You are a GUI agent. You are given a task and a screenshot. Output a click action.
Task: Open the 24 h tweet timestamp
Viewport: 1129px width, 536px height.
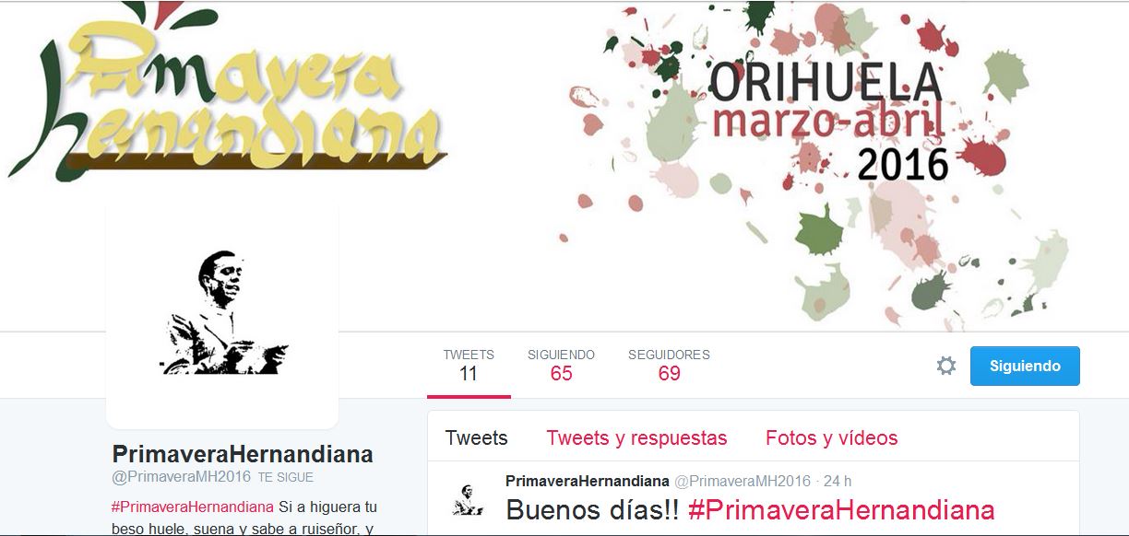point(838,481)
